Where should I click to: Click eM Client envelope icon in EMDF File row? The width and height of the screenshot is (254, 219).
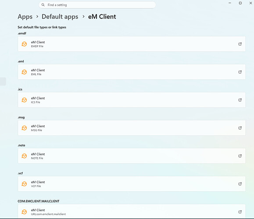tap(24, 44)
